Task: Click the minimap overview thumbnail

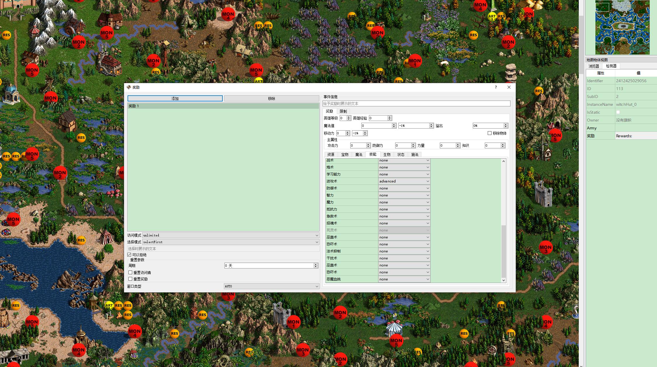Action: pyautogui.click(x=622, y=27)
